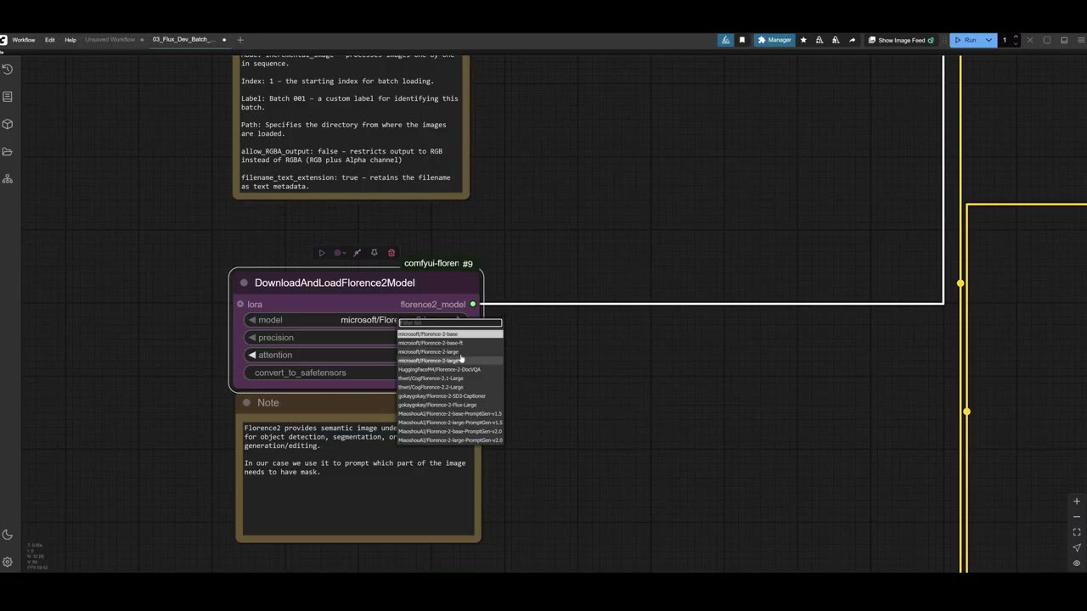Expand the Run button dropdown arrow
Image resolution: width=1087 pixels, height=611 pixels.
coord(988,40)
